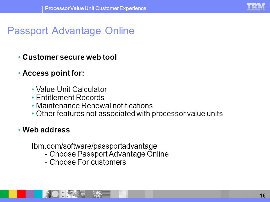Click 'Other features not associated with processor value units'
This screenshot has width=270, height=202.
point(129,114)
